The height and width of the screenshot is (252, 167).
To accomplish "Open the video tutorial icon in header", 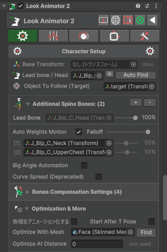I will (103, 20).
